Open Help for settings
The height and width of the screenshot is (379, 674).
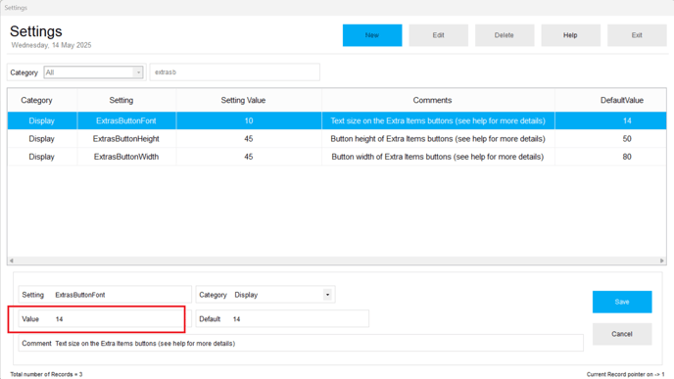[x=570, y=35]
